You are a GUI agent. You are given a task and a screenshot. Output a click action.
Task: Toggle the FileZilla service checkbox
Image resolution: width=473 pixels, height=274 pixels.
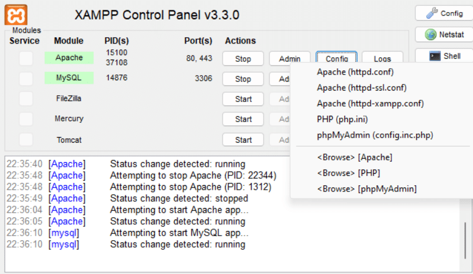pos(26,99)
